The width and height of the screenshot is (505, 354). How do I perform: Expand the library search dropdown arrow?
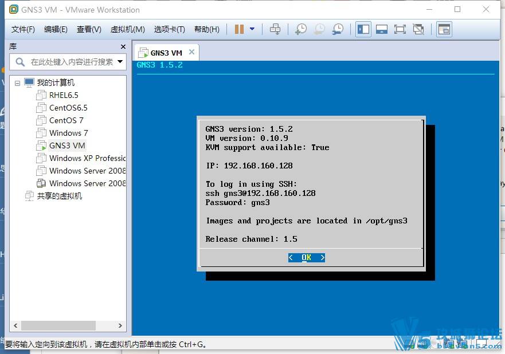[x=120, y=62]
